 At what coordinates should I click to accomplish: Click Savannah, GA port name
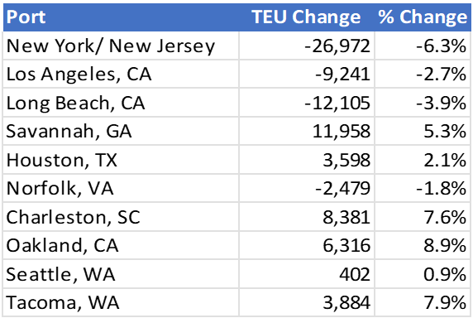[69, 132]
